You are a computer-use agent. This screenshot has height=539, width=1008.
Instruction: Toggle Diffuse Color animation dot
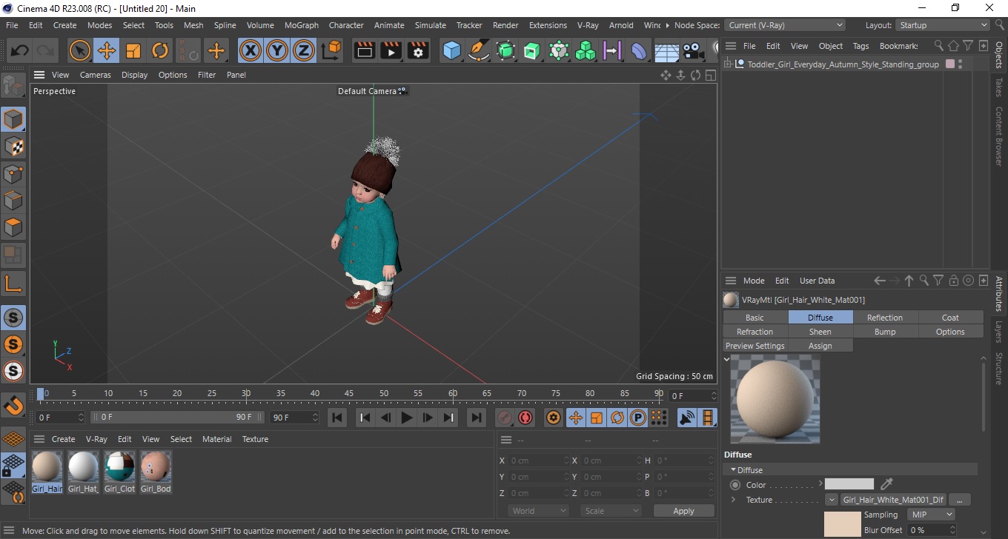tap(735, 485)
